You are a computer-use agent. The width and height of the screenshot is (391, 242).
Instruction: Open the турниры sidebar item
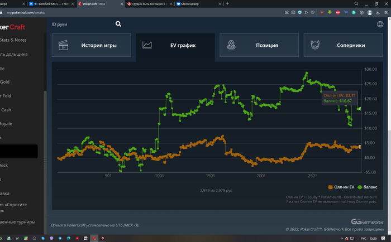17,221
